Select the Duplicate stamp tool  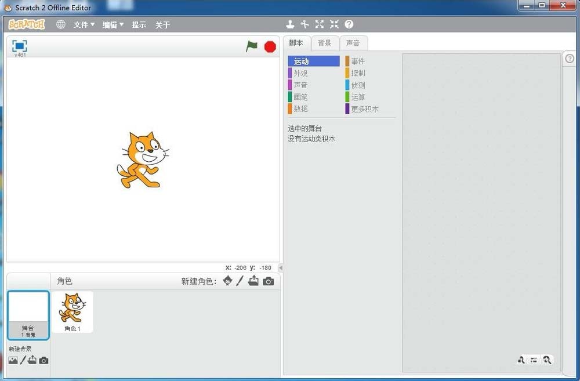click(x=291, y=24)
